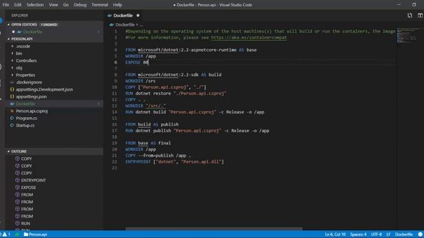This screenshot has width=424, height=238.
Task: Click the horizontal editor scrollbar
Action: [x=213, y=229]
